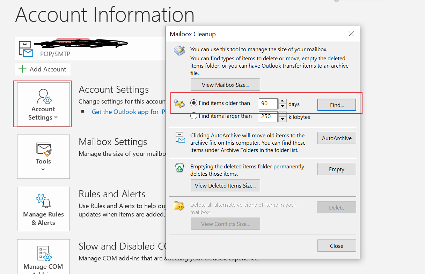This screenshot has height=274, width=425.
Task: Click green plus icon on Add Account
Action: pos(22,69)
